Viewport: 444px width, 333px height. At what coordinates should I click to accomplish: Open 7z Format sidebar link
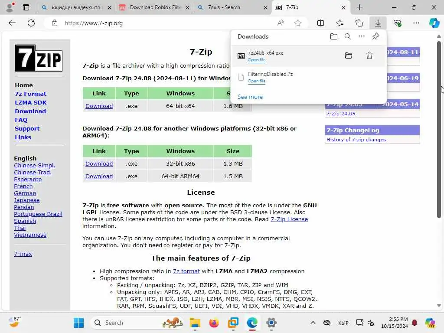pyautogui.click(x=30, y=94)
